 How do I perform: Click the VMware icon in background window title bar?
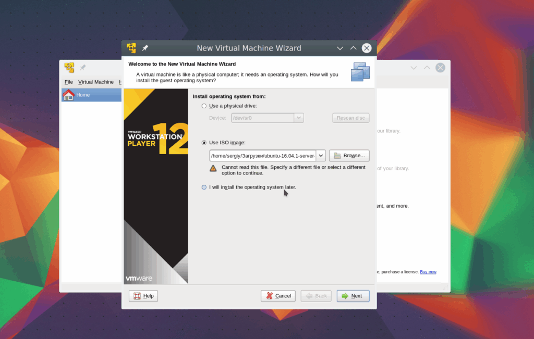69,68
